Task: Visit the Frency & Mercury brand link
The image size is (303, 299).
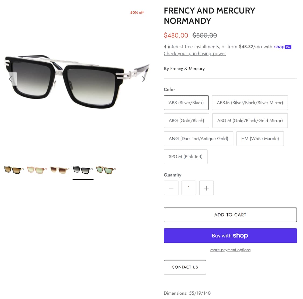Action: (187, 69)
